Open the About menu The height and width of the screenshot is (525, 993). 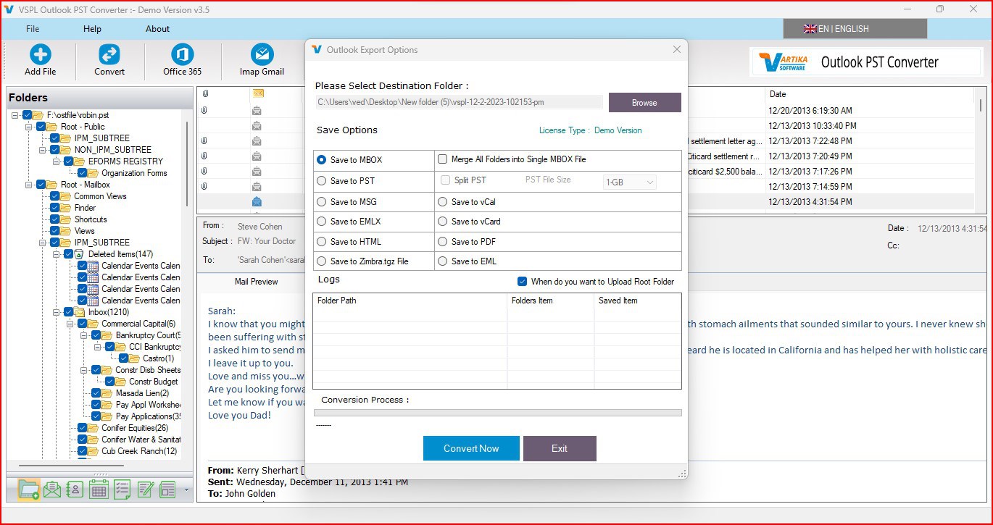tap(157, 29)
